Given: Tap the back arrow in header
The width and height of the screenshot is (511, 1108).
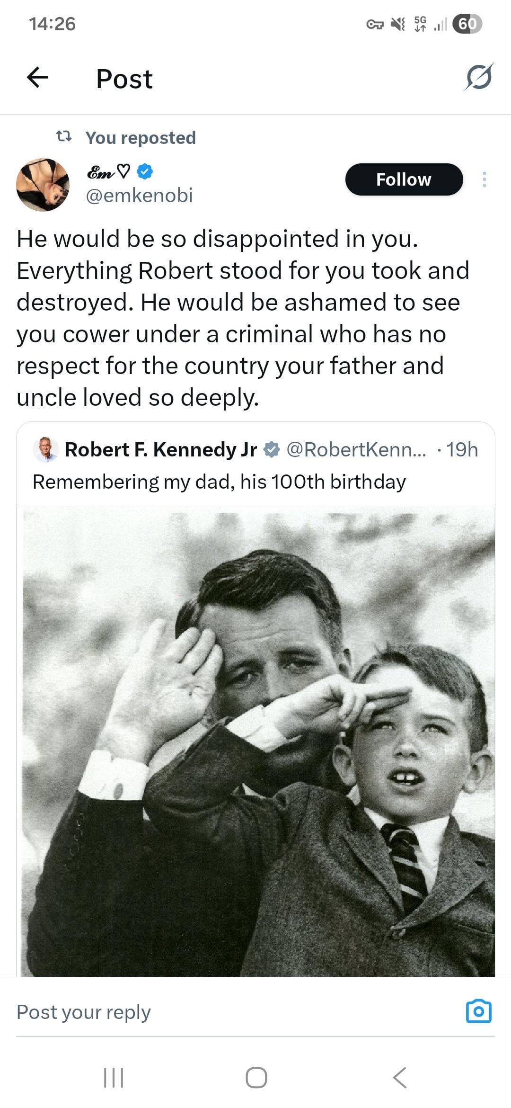Looking at the screenshot, I should tap(38, 78).
